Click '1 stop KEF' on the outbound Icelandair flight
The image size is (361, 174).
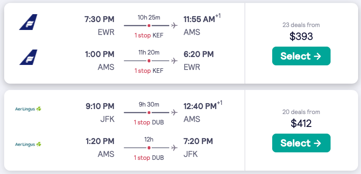149,35
